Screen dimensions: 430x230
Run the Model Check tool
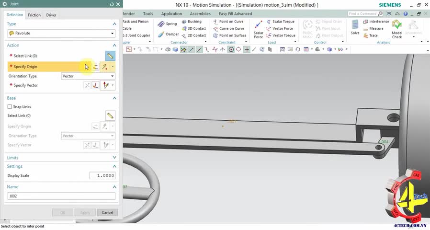pos(397,29)
